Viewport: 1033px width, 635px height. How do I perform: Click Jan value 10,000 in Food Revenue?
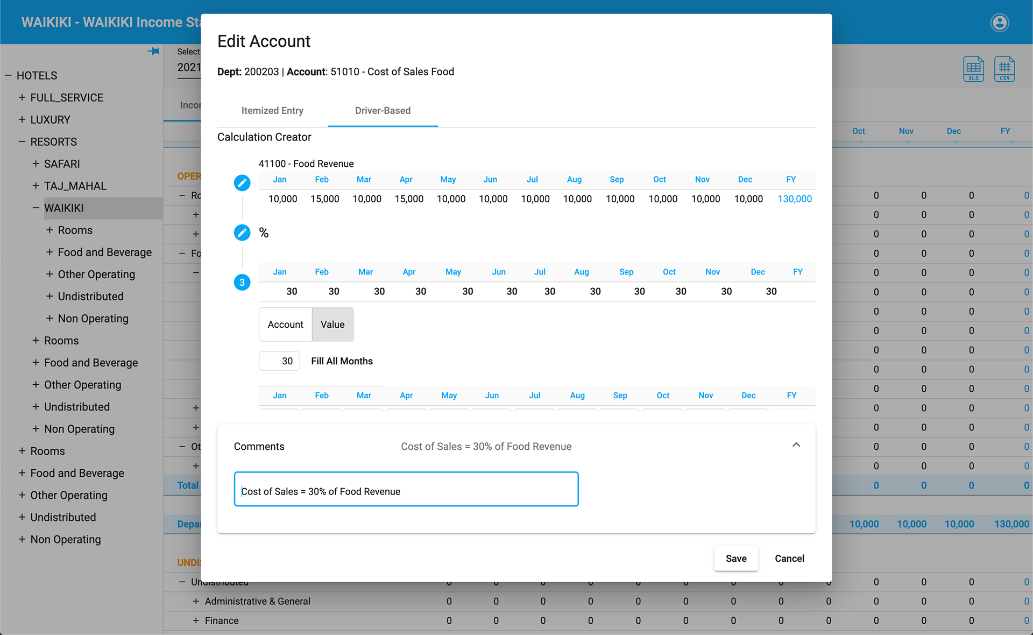[282, 199]
